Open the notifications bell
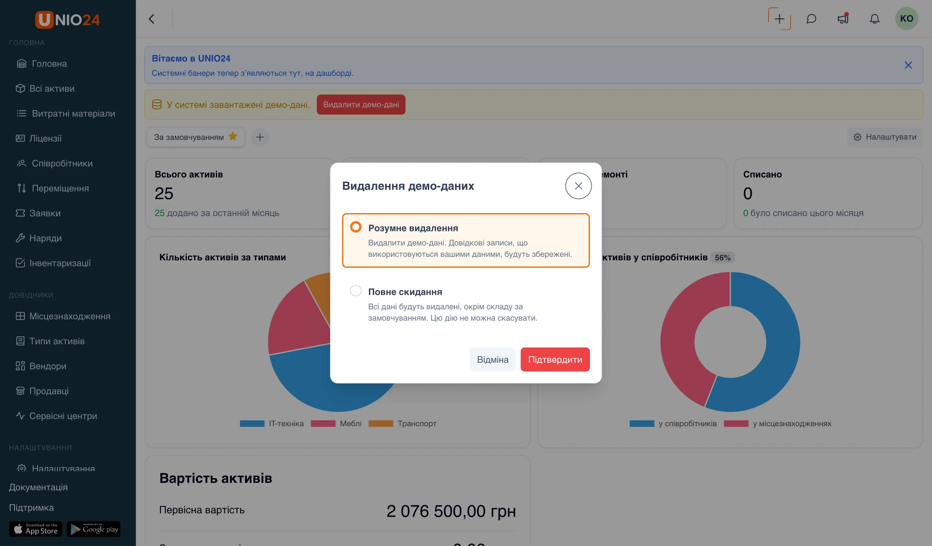Image resolution: width=932 pixels, height=546 pixels. (874, 19)
